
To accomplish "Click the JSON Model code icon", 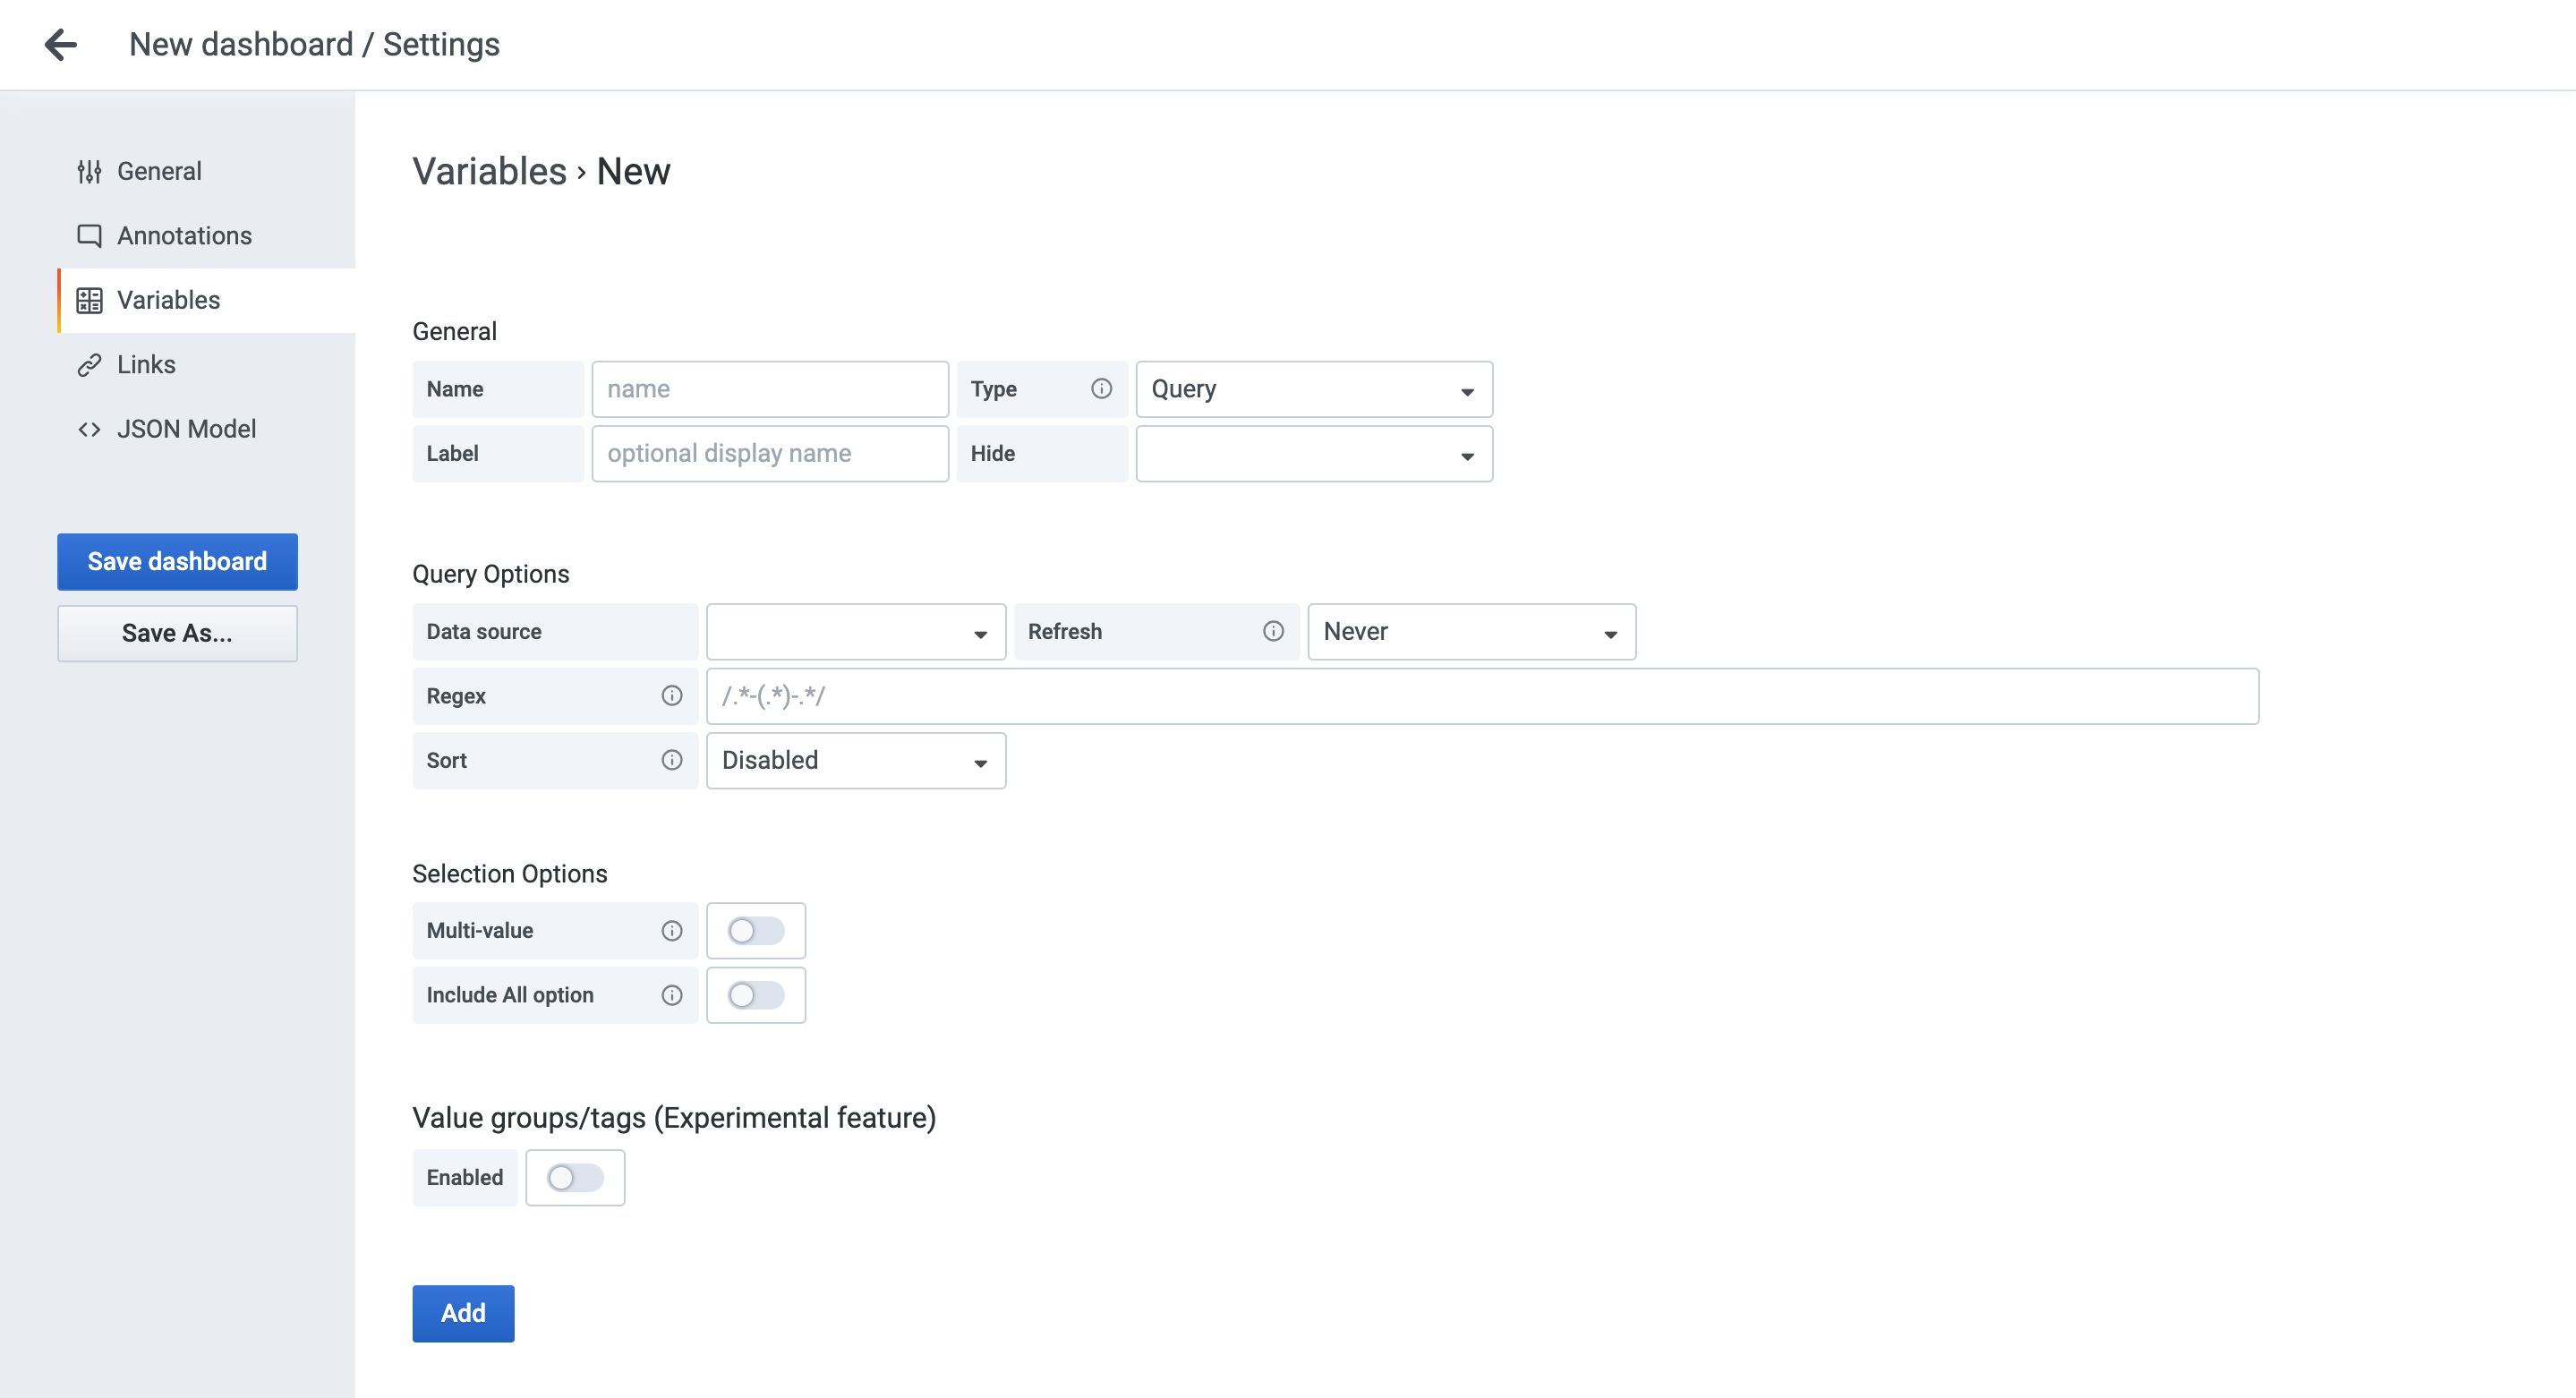I will pos(89,429).
